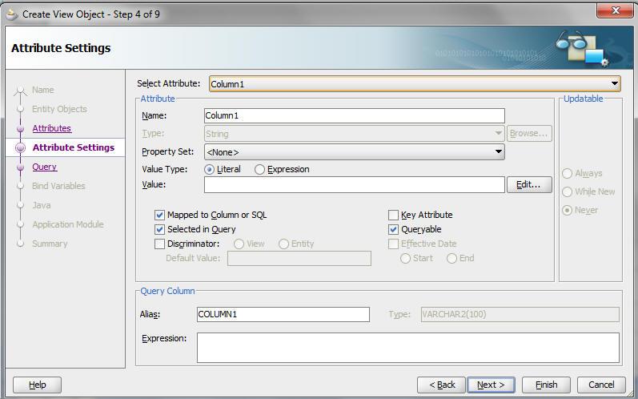The image size is (638, 399).
Task: Click the Application Module step bullet marker
Action: [20, 224]
